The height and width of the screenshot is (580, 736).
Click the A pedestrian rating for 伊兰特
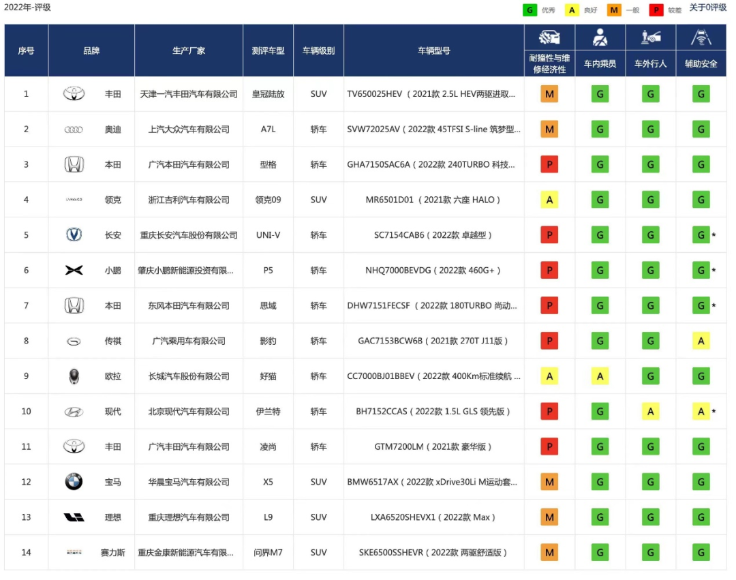[651, 412]
